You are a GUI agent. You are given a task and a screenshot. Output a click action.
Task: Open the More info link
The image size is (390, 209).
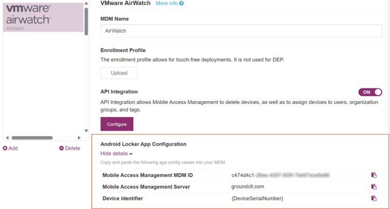(x=167, y=3)
